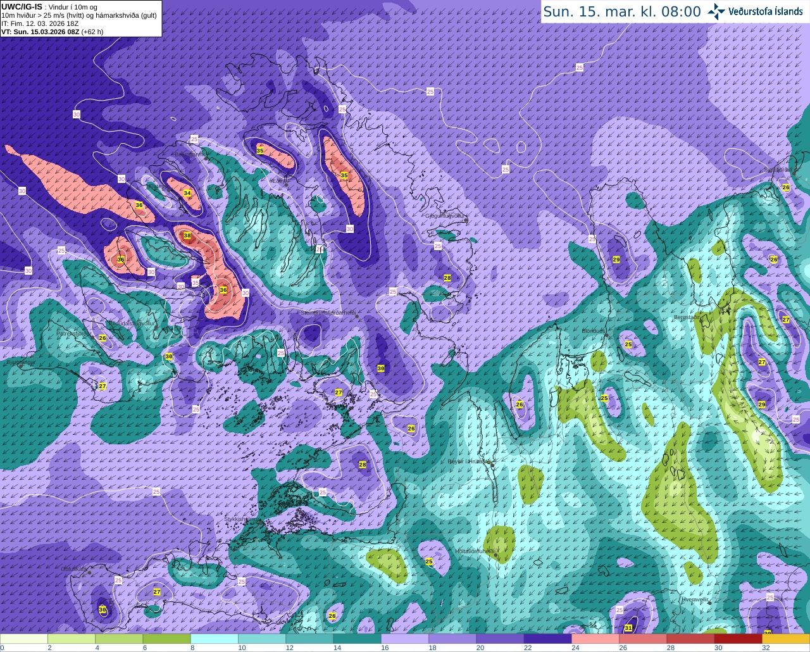The height and width of the screenshot is (652, 810).
Task: Click the yellow 28 marker below Gjögurflugvöllur
Action: click(x=447, y=278)
